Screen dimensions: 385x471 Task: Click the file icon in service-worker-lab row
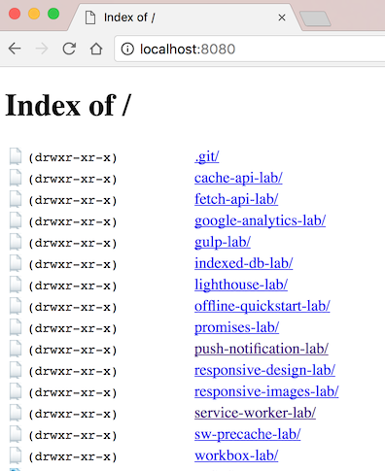[x=16, y=413]
